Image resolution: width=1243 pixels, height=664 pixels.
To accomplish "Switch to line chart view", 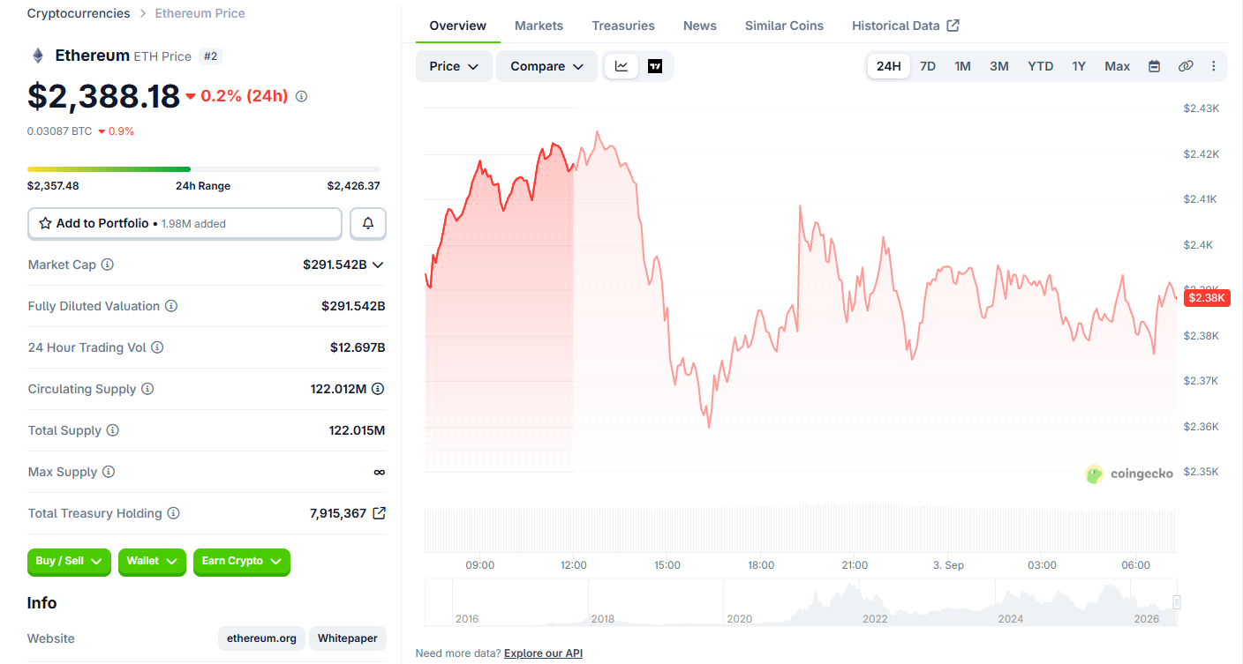I will [621, 66].
